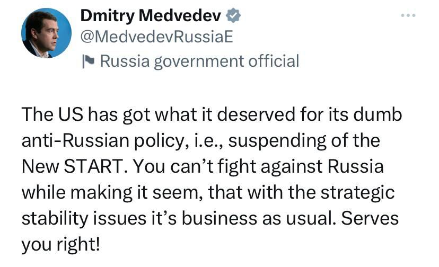Open the @MedvedevRussiaE handle link
Image resolution: width=439 pixels, height=267 pixels.
click(x=157, y=37)
